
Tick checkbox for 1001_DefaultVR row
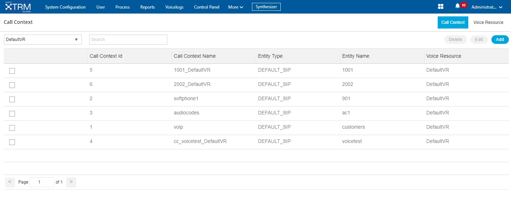(12, 71)
